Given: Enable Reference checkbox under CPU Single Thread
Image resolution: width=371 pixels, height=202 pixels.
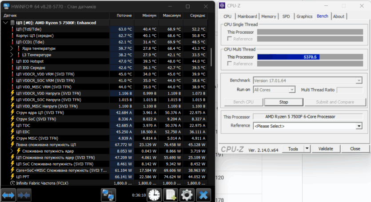Looking at the screenshot, I should pos(230,39).
